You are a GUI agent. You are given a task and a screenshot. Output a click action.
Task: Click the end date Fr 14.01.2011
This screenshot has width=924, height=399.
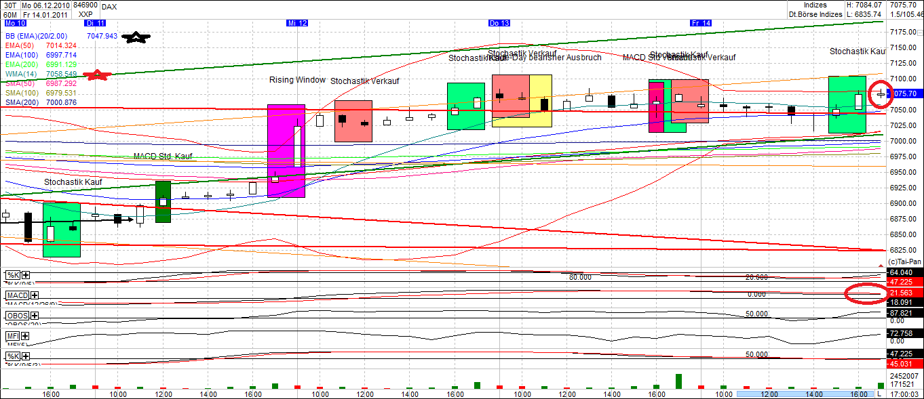tap(45, 14)
